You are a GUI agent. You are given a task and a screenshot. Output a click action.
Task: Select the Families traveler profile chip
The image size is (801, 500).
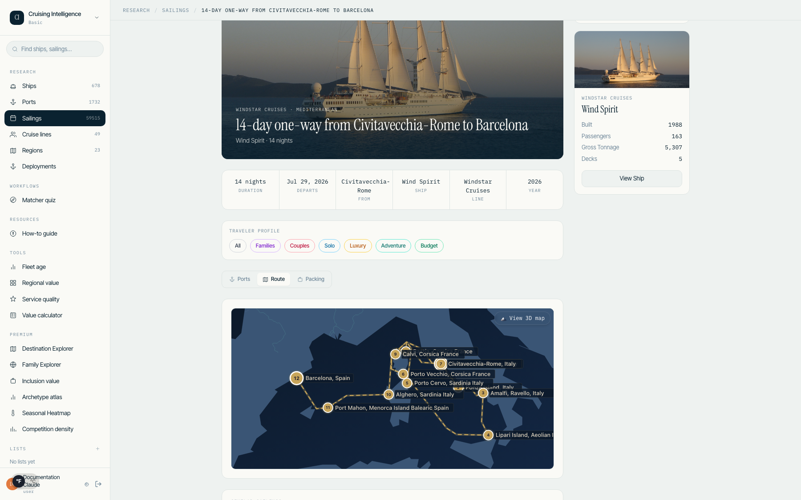[265, 246]
